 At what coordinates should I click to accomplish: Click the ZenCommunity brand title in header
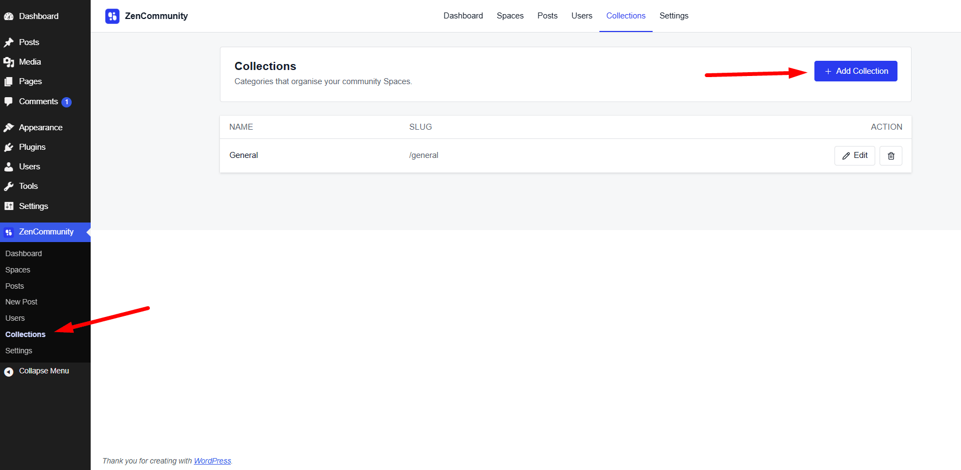click(x=156, y=16)
